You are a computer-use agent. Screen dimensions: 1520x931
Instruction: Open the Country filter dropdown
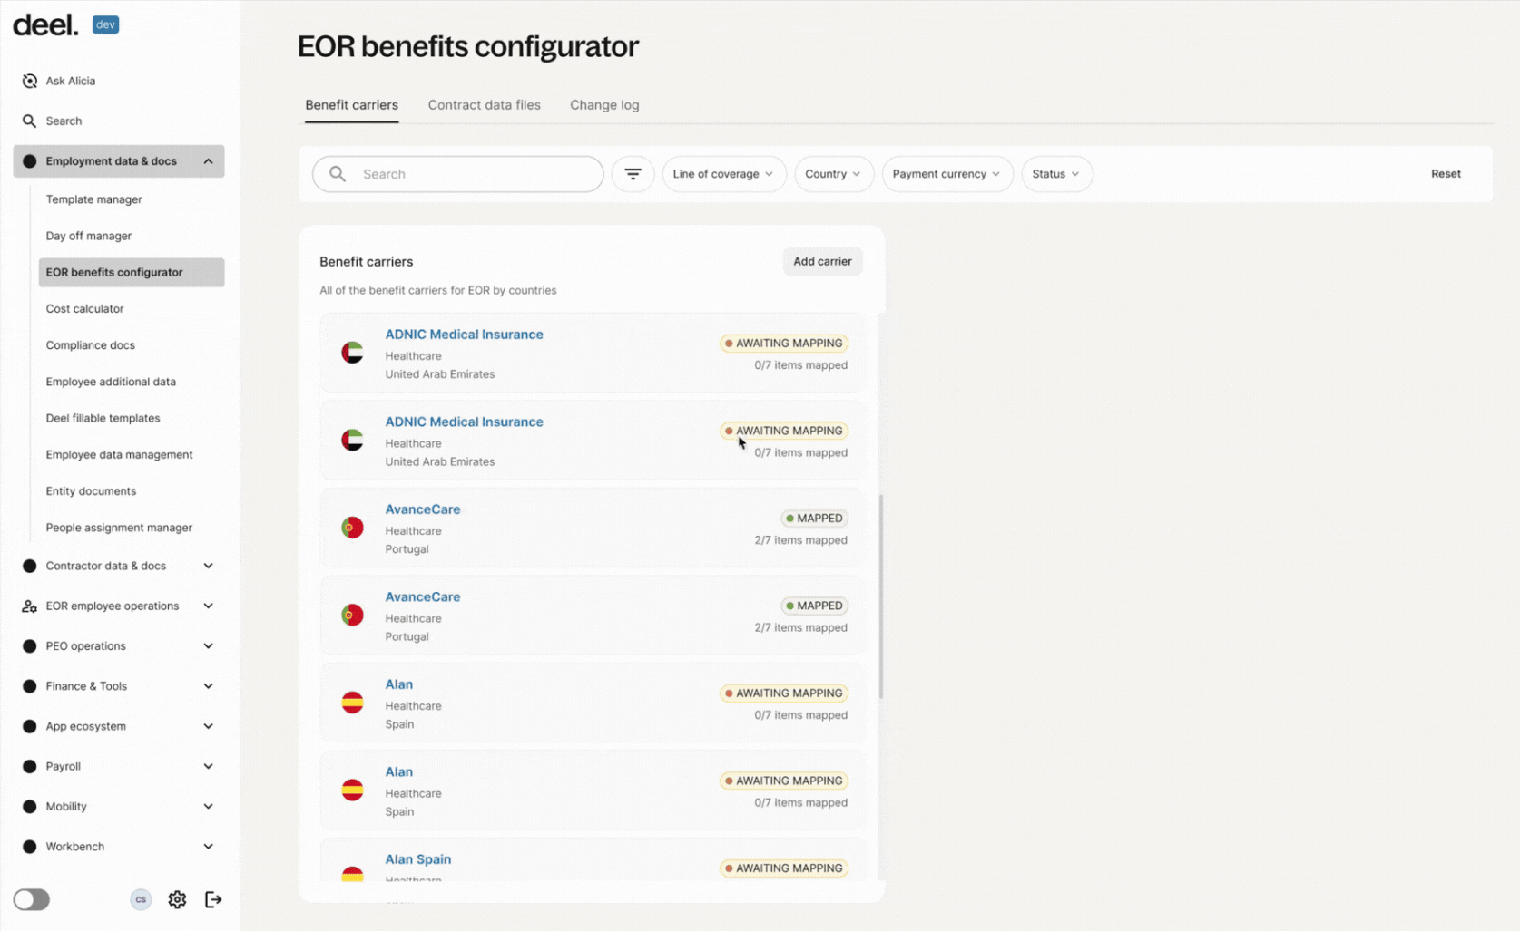pos(833,174)
